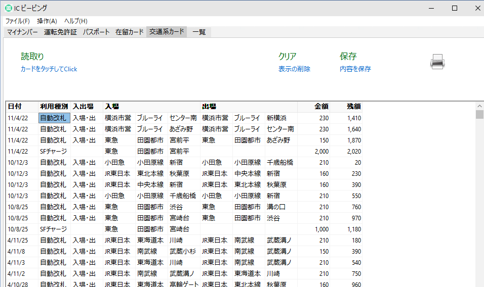This screenshot has height=287, width=484.
Task: Click the scrollbar up arrow
Action: coord(479,106)
